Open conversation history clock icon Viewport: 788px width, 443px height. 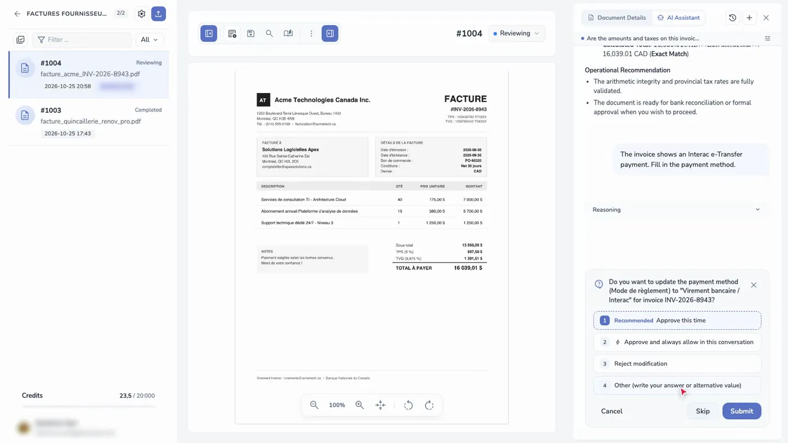[x=732, y=18]
